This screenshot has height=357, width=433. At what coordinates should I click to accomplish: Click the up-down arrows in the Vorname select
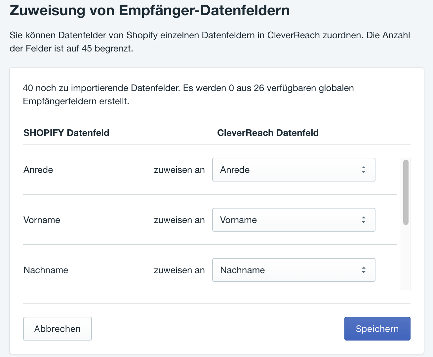[x=363, y=220]
